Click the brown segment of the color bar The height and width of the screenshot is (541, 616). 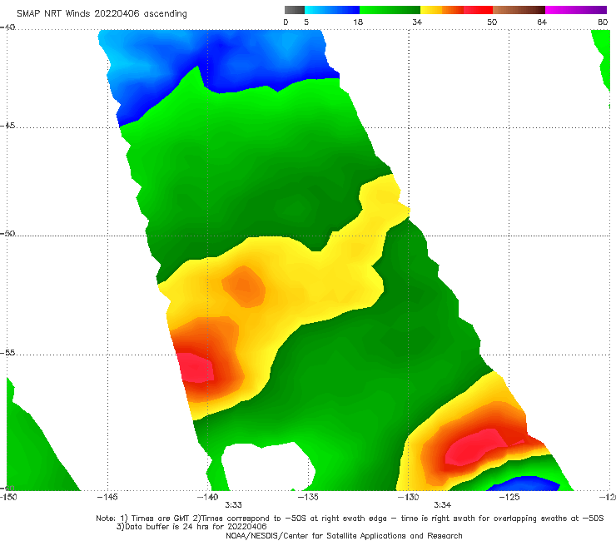[519, 10]
